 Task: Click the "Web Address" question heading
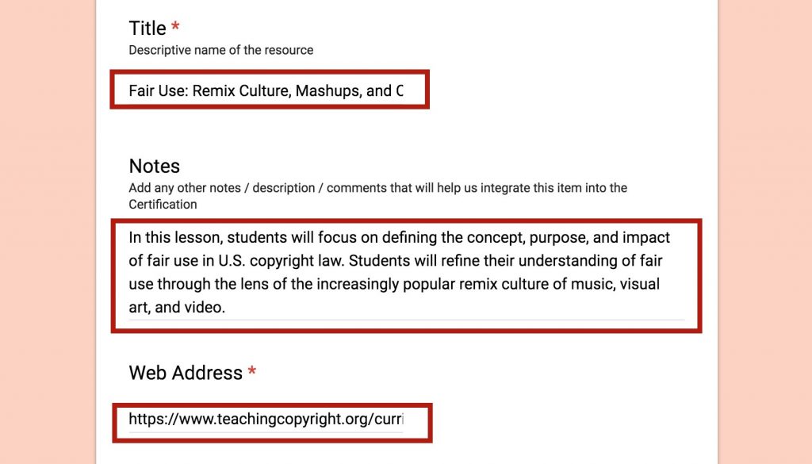coord(186,372)
